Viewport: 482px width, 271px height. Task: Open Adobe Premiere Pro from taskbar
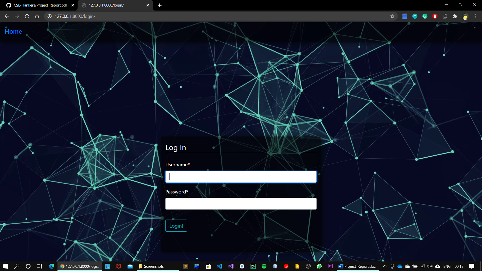point(330,266)
